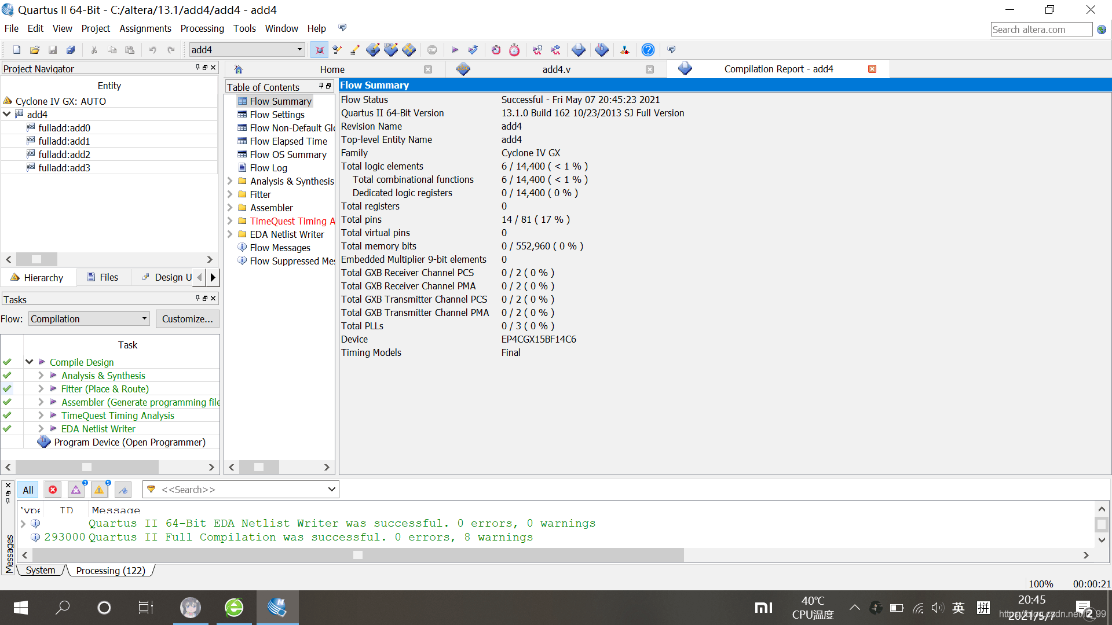Expand the TimeQuest Timing Analyzer report folder
1112x625 pixels.
click(230, 221)
